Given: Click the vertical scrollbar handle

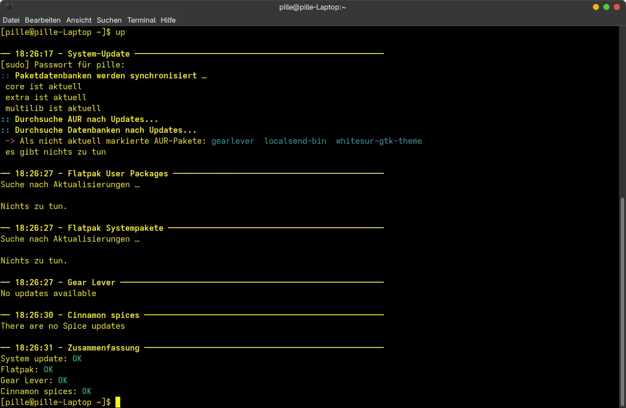Looking at the screenshot, I should pos(622,300).
